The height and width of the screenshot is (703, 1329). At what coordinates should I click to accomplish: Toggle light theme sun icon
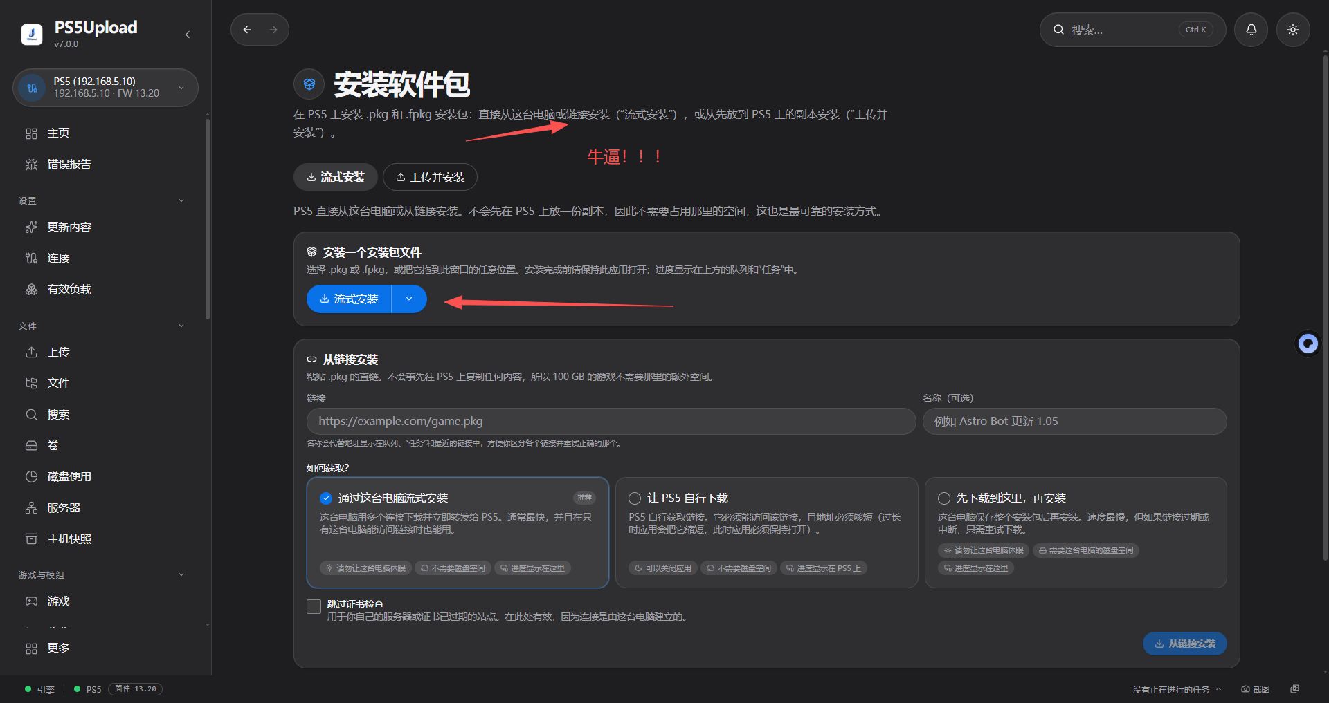click(1293, 30)
